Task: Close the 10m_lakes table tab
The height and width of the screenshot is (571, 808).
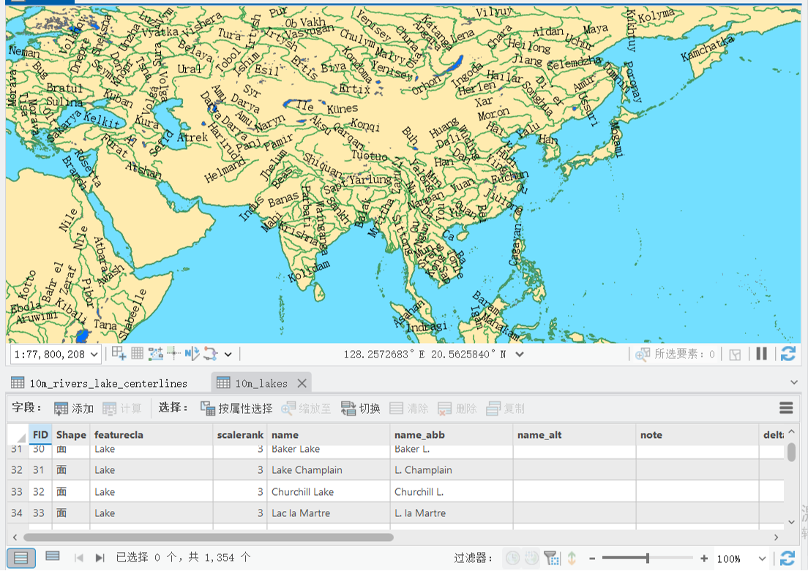Action: pos(302,383)
